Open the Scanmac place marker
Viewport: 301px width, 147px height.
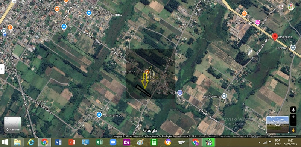click(293, 48)
